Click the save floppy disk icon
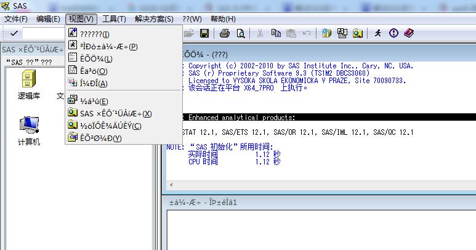 (x=204, y=33)
